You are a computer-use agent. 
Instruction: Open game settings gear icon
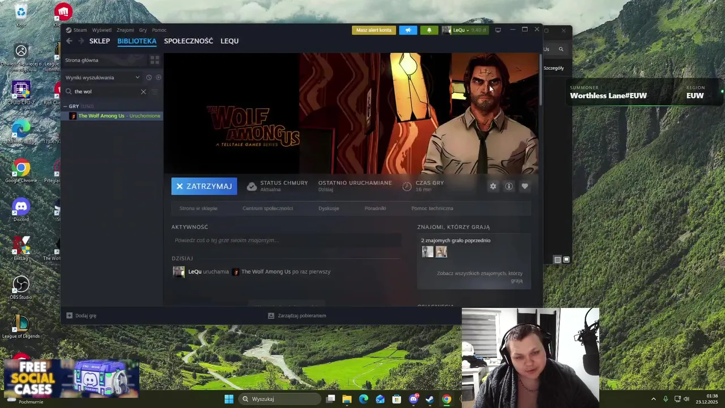click(493, 186)
